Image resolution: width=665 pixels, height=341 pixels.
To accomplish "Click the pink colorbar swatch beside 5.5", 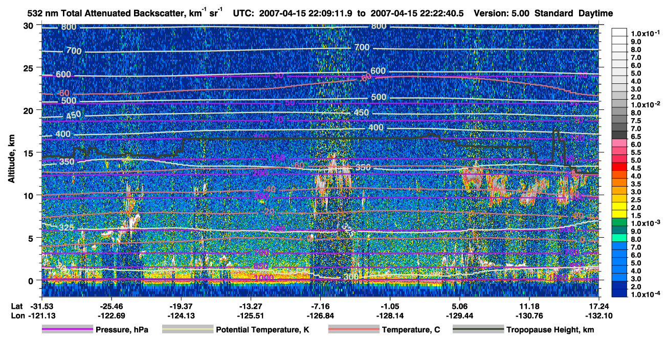I will click(619, 151).
